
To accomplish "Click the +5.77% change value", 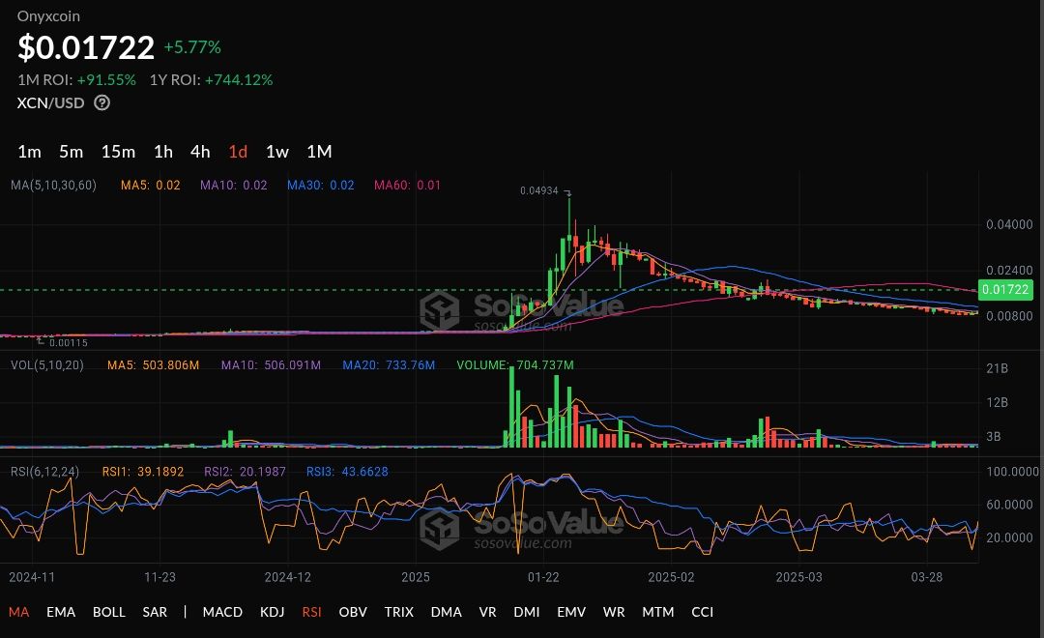I will pos(192,47).
